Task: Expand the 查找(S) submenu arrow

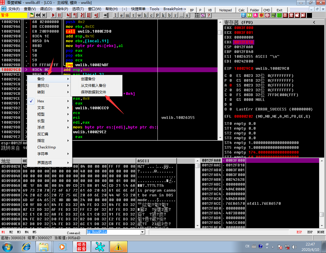Action: pyautogui.click(x=68, y=86)
